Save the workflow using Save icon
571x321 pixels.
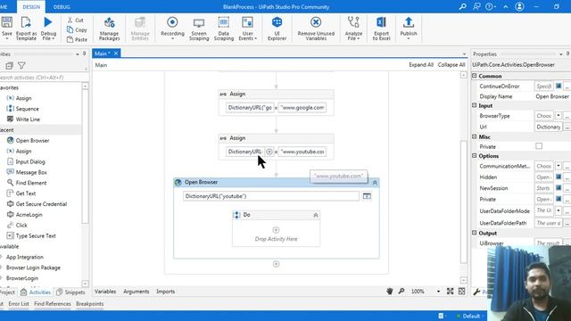click(6, 22)
